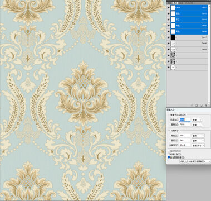Open the resample method dropdown (两次立方)
The height and width of the screenshot is (201, 211).
pyautogui.click(x=195, y=161)
